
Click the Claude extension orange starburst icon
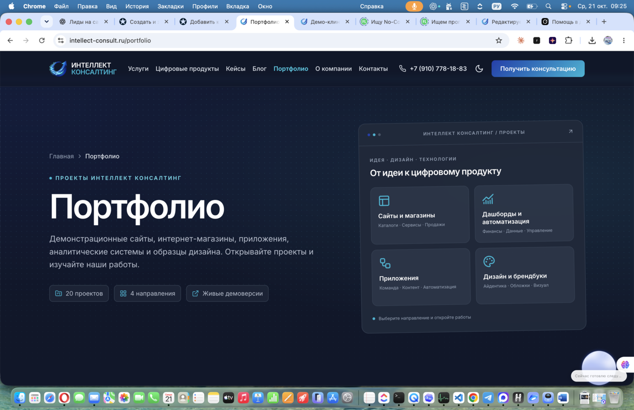click(x=521, y=41)
